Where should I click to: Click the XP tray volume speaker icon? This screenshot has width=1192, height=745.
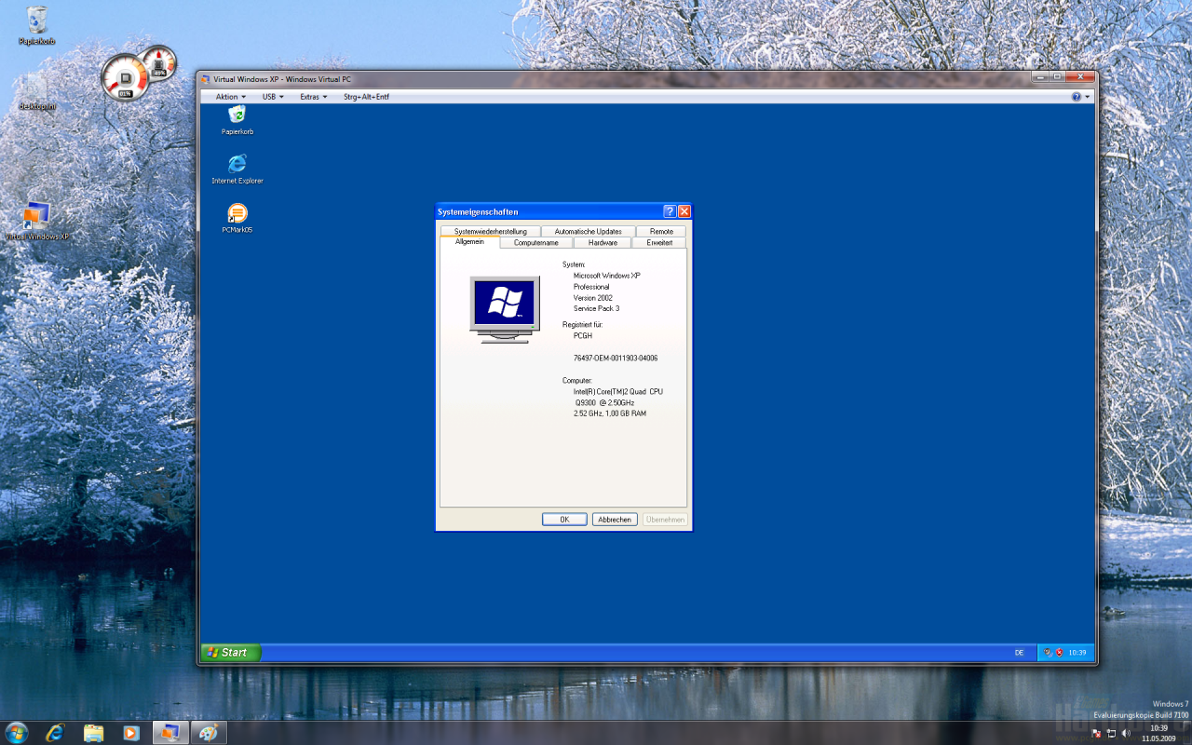coord(1049,653)
